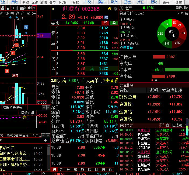This screenshot has height=175, width=189.
Task: Sort by 大单净比 column arrow
Action: pyautogui.click(x=181, y=90)
